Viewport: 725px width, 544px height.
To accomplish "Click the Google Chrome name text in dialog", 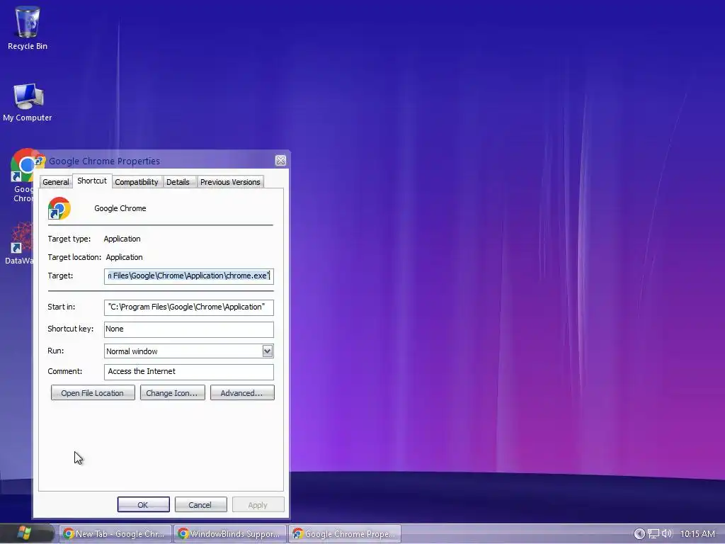I will [x=120, y=208].
